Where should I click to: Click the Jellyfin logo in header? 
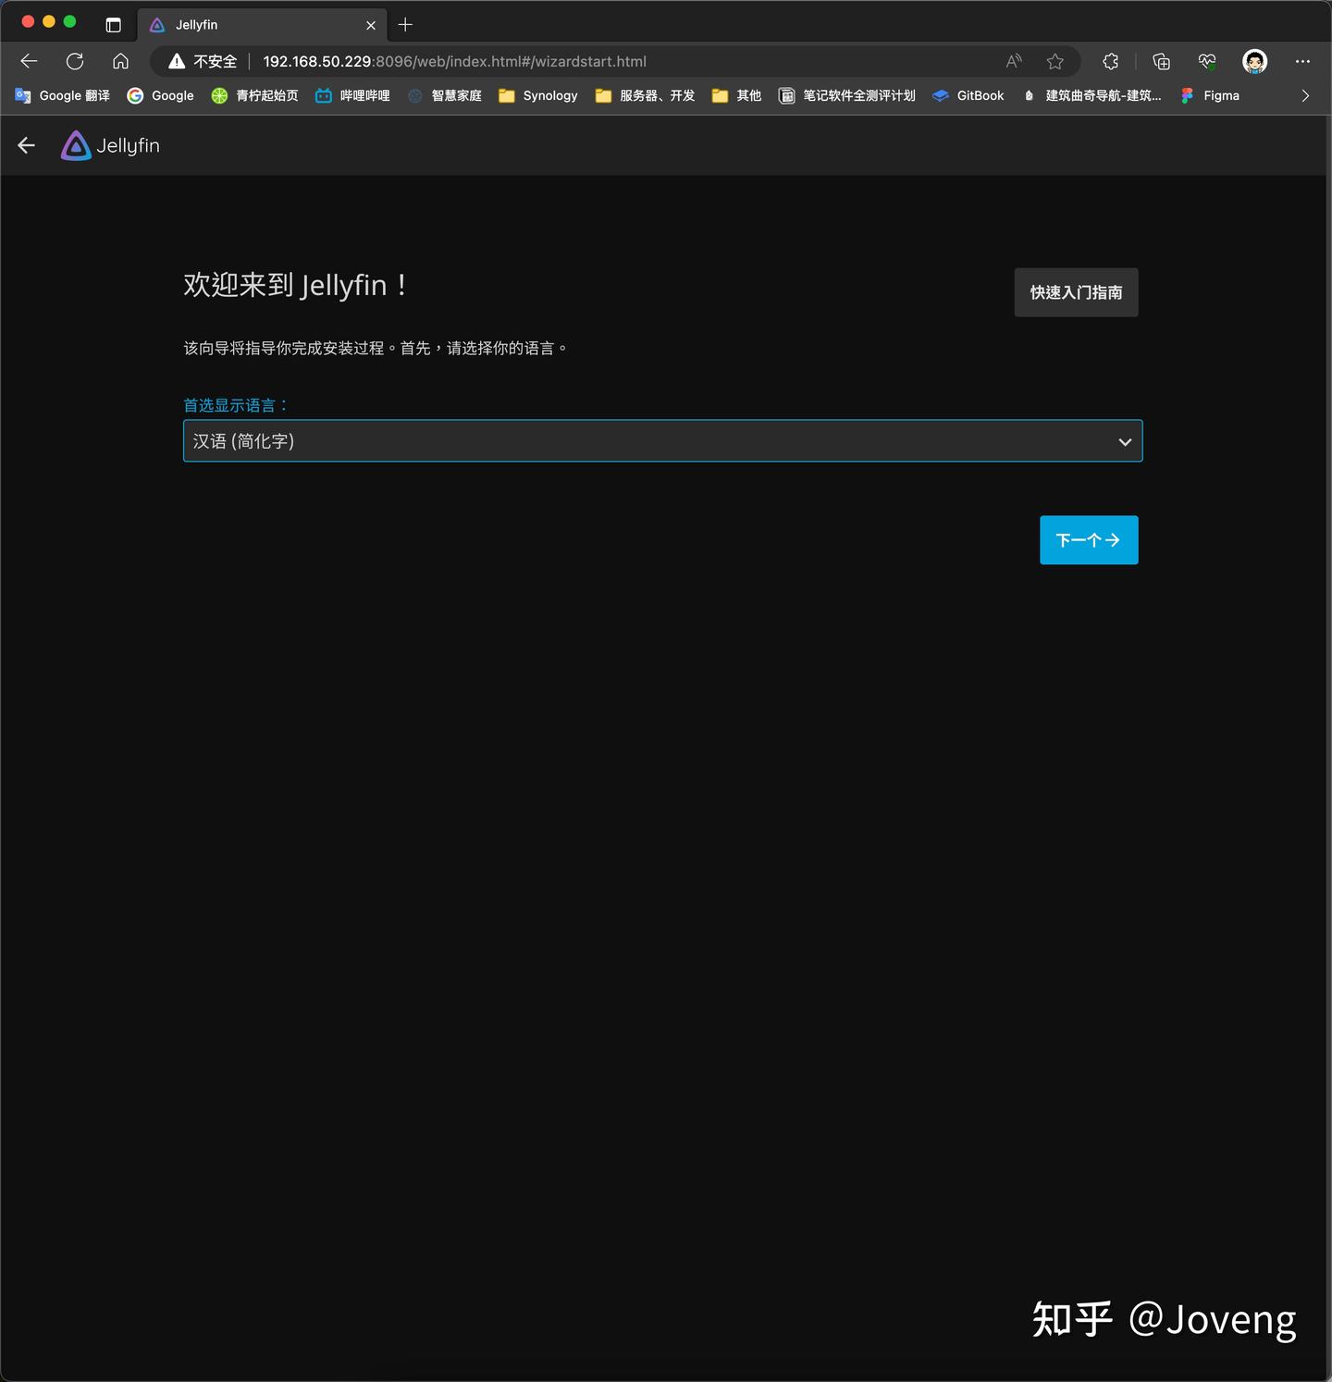(x=110, y=146)
